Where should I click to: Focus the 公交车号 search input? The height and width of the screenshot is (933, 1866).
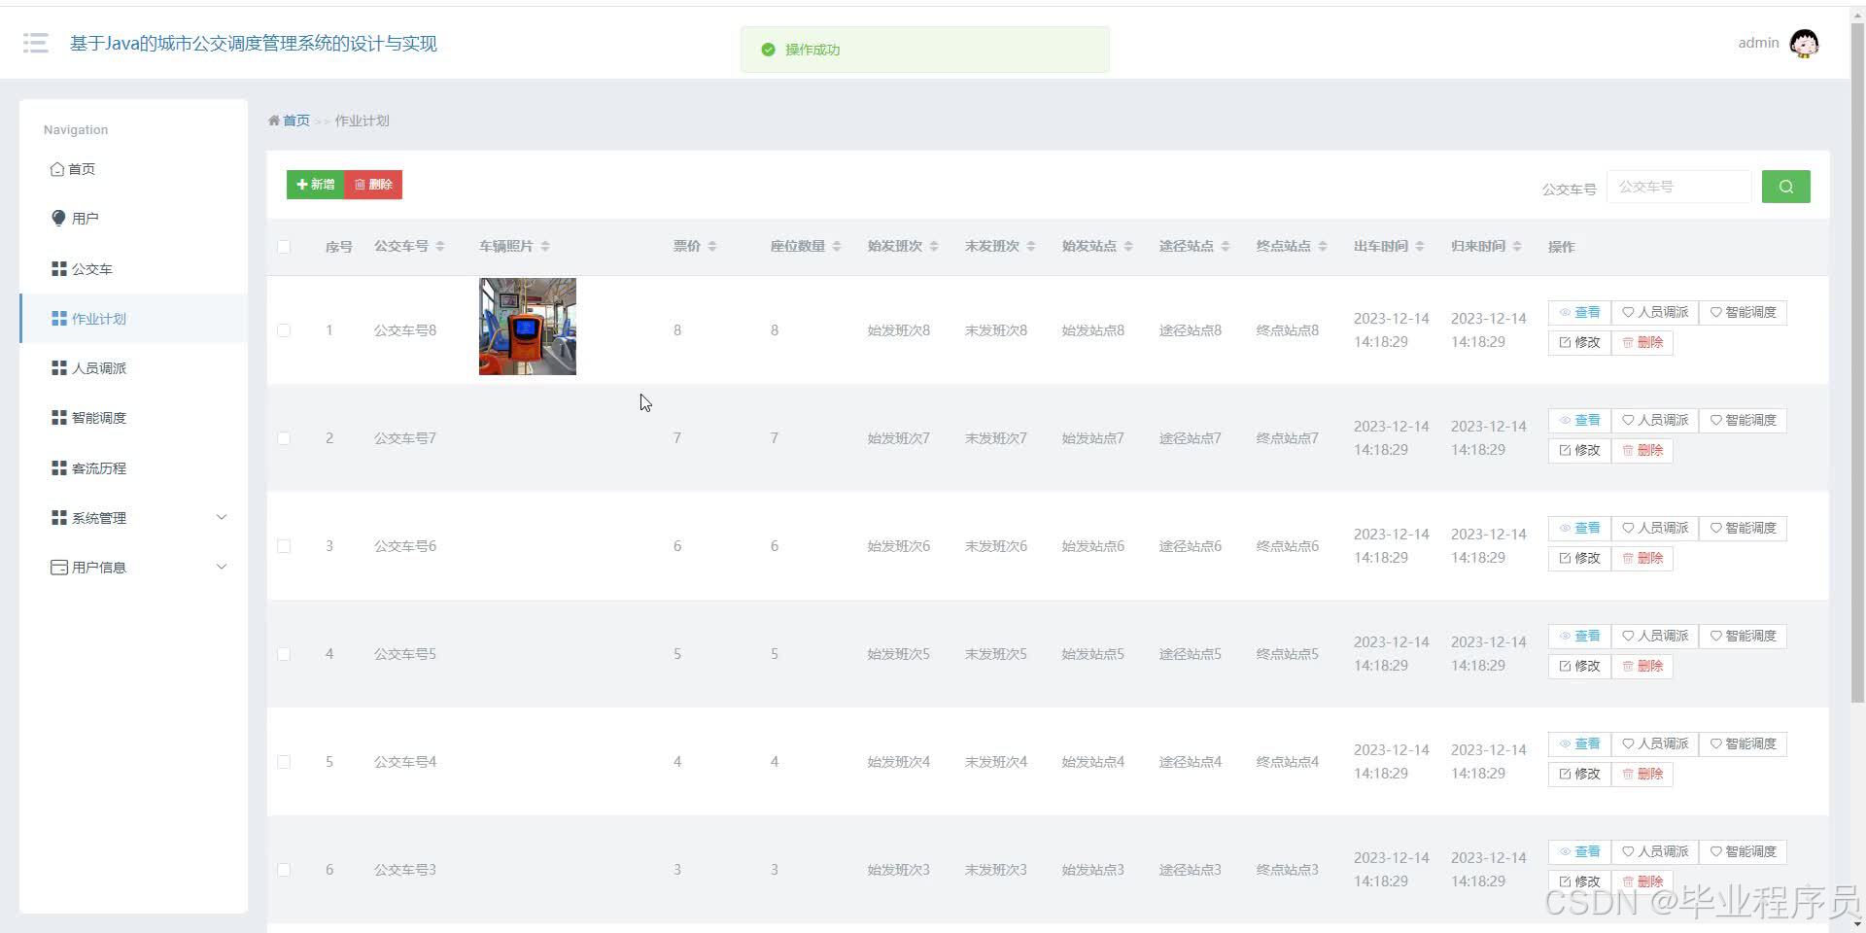(x=1678, y=187)
